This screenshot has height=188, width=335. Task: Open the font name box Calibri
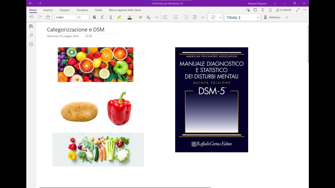(x=65, y=17)
